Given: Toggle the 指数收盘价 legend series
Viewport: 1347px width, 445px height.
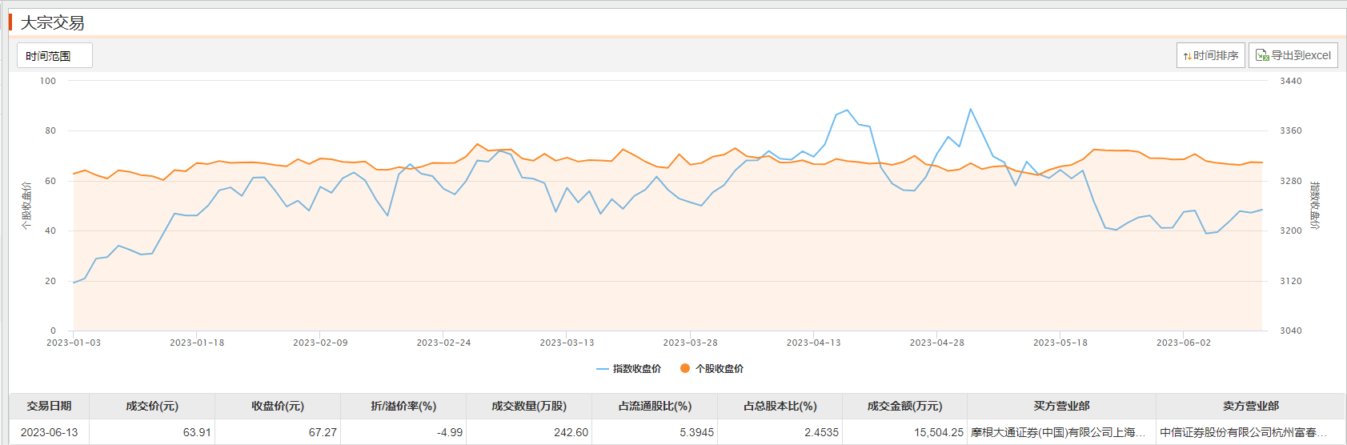Looking at the screenshot, I should 629,369.
